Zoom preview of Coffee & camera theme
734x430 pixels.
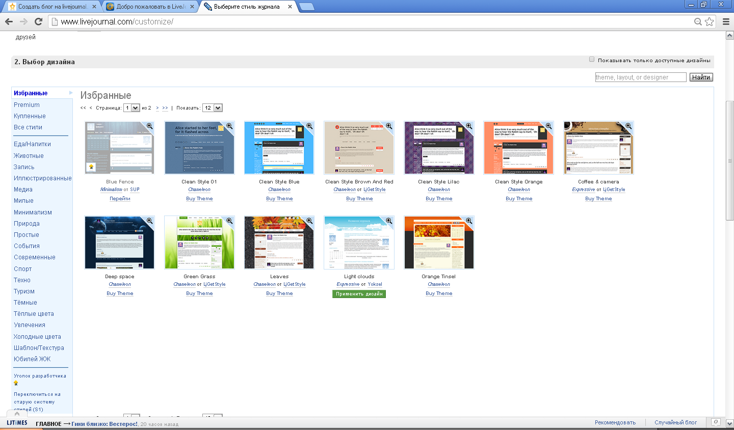pyautogui.click(x=628, y=126)
